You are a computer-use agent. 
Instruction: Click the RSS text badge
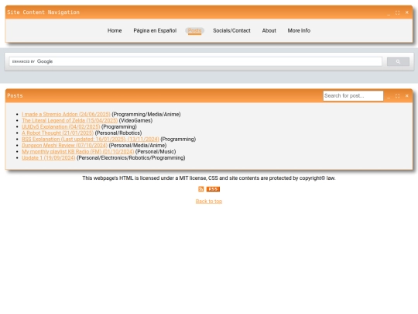(x=213, y=189)
